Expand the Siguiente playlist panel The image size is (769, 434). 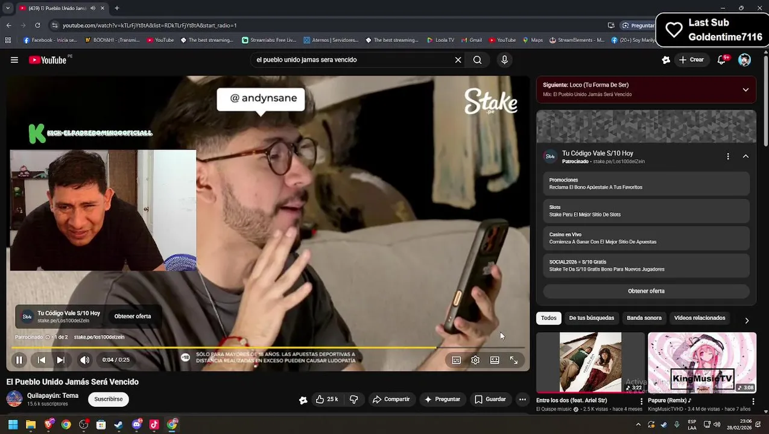click(x=745, y=90)
